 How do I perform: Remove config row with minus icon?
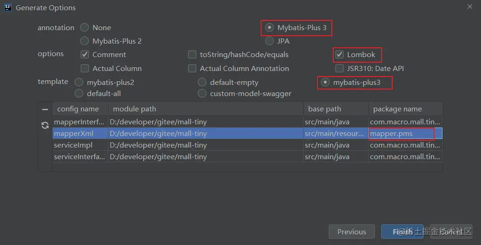click(45, 110)
